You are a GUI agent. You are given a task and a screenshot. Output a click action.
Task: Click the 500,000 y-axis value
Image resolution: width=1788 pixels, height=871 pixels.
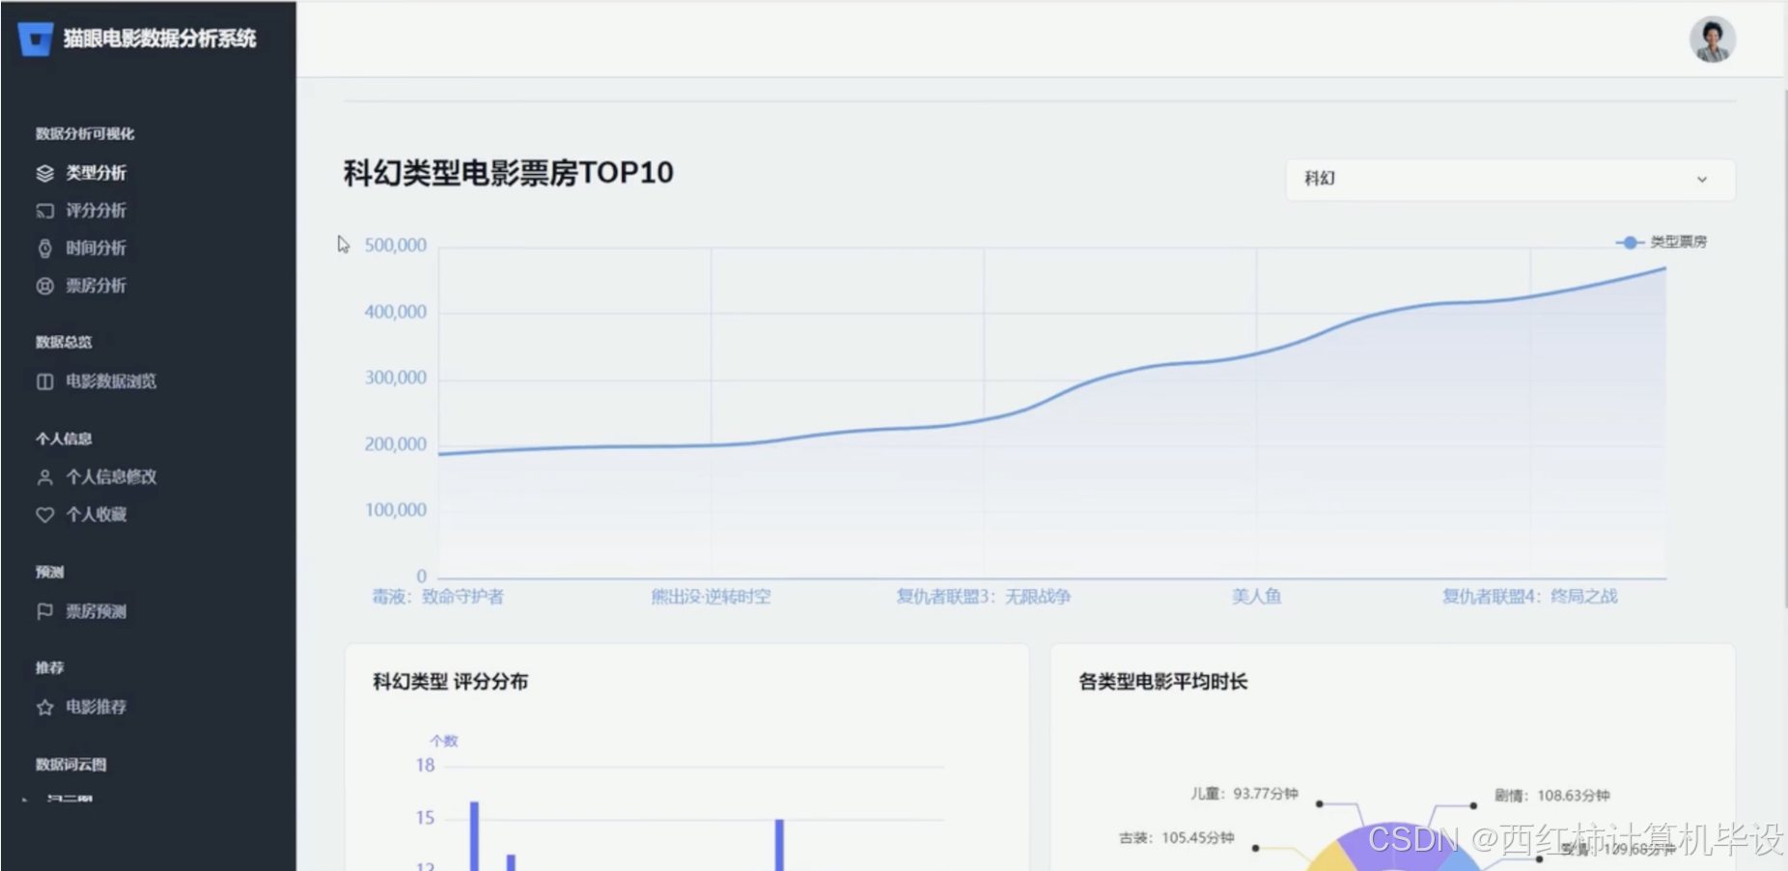tap(395, 245)
